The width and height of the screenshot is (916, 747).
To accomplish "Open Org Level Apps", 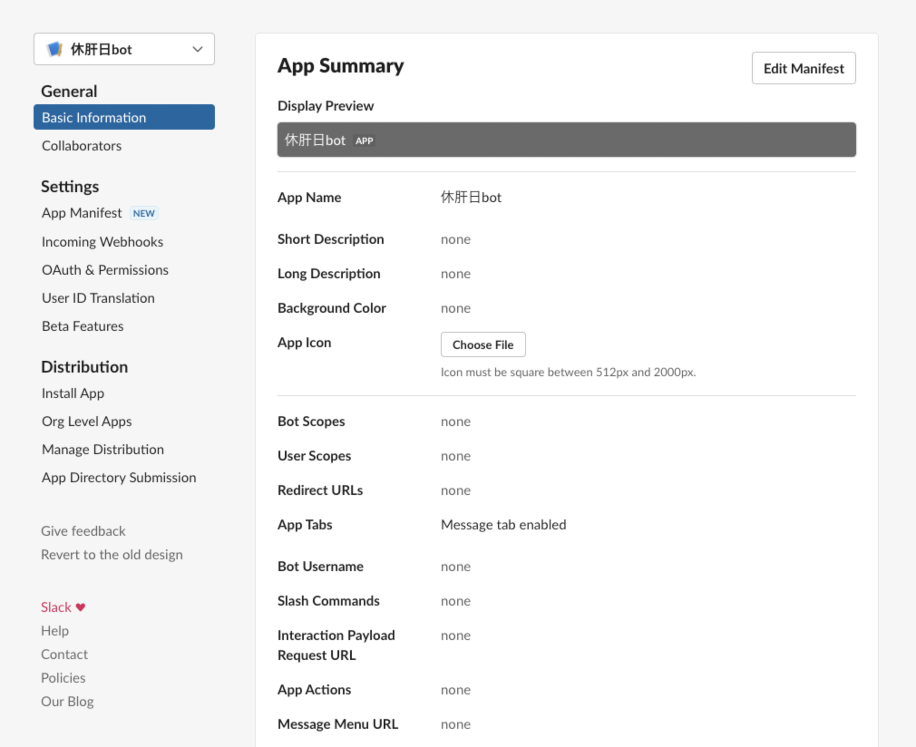I will (86, 421).
